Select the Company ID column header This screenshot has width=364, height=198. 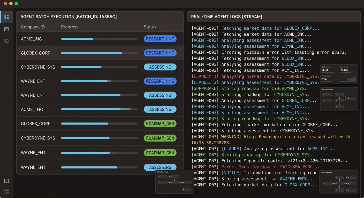tap(32, 27)
